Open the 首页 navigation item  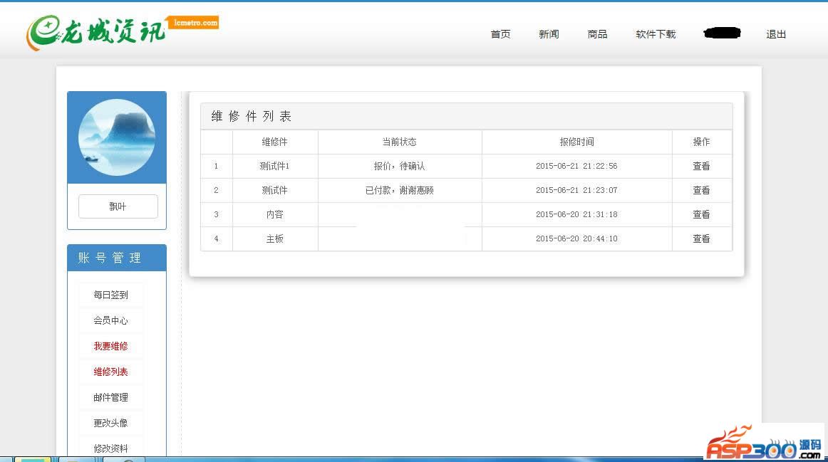click(x=500, y=34)
